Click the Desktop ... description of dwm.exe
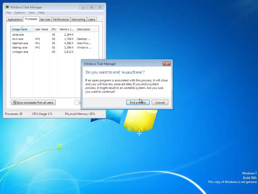 click(84, 39)
